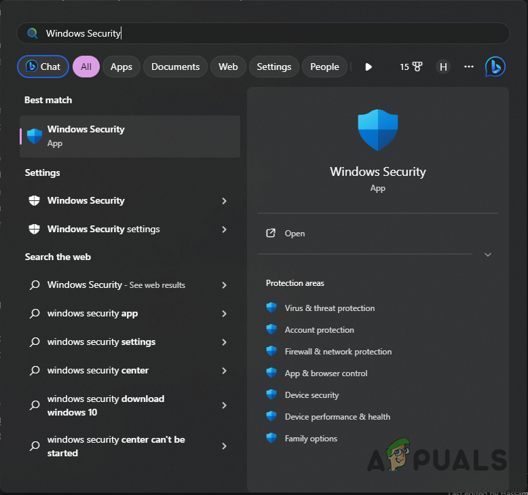Image resolution: width=528 pixels, height=495 pixels.
Task: Expand 'windows security app' chevron
Action: [x=224, y=314]
